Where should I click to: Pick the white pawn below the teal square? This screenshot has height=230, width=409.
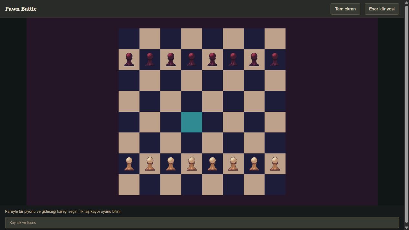pos(191,164)
